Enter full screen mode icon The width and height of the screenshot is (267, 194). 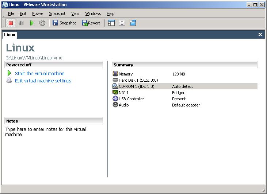click(x=122, y=23)
